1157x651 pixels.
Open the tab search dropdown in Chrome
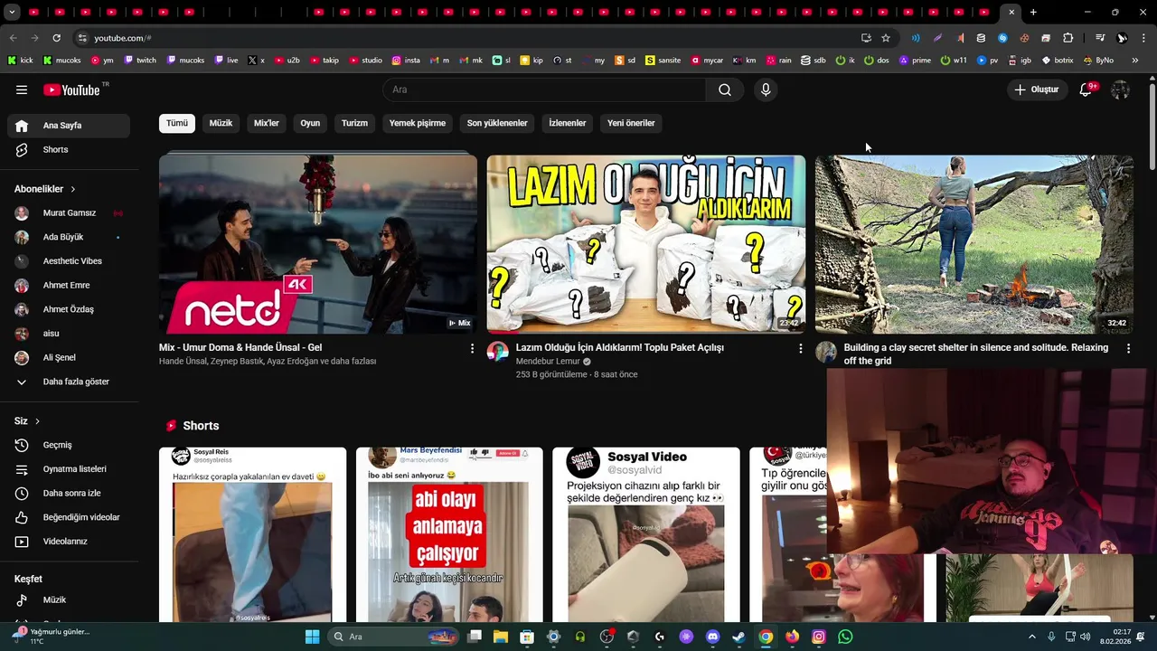pos(13,13)
